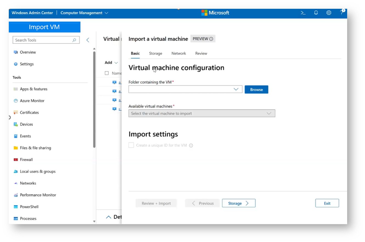This screenshot has width=365, height=242.
Task: Check the select-all Name checkbox
Action: (107, 73)
